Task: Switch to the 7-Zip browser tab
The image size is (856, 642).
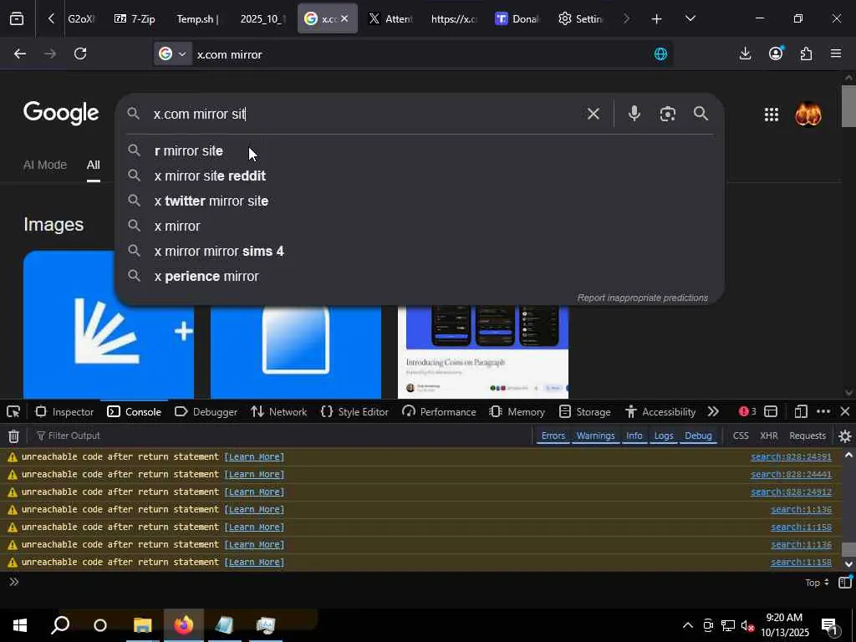Action: click(x=135, y=18)
